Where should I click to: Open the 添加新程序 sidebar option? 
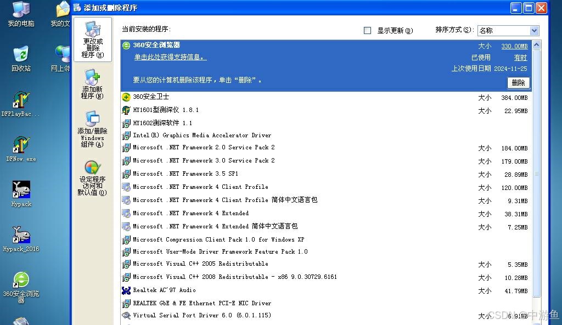[x=92, y=85]
